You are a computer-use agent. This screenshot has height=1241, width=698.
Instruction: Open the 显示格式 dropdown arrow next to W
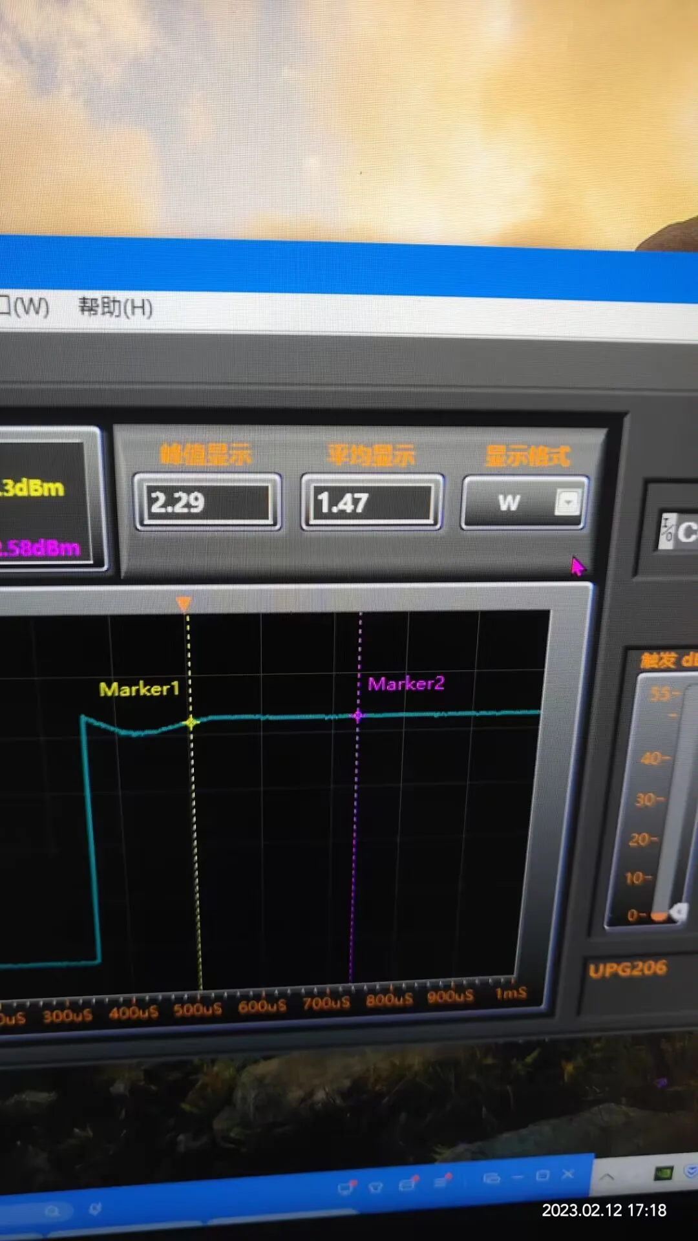(567, 502)
